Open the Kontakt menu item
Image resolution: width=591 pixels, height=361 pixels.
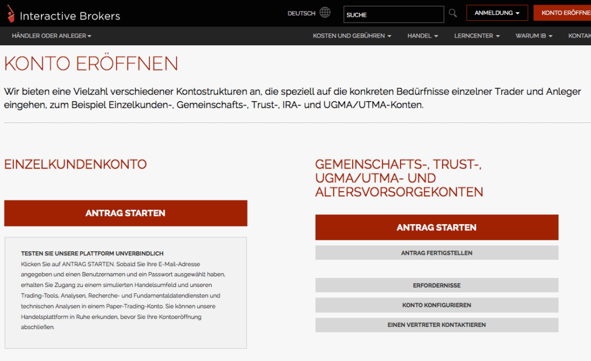tap(579, 36)
